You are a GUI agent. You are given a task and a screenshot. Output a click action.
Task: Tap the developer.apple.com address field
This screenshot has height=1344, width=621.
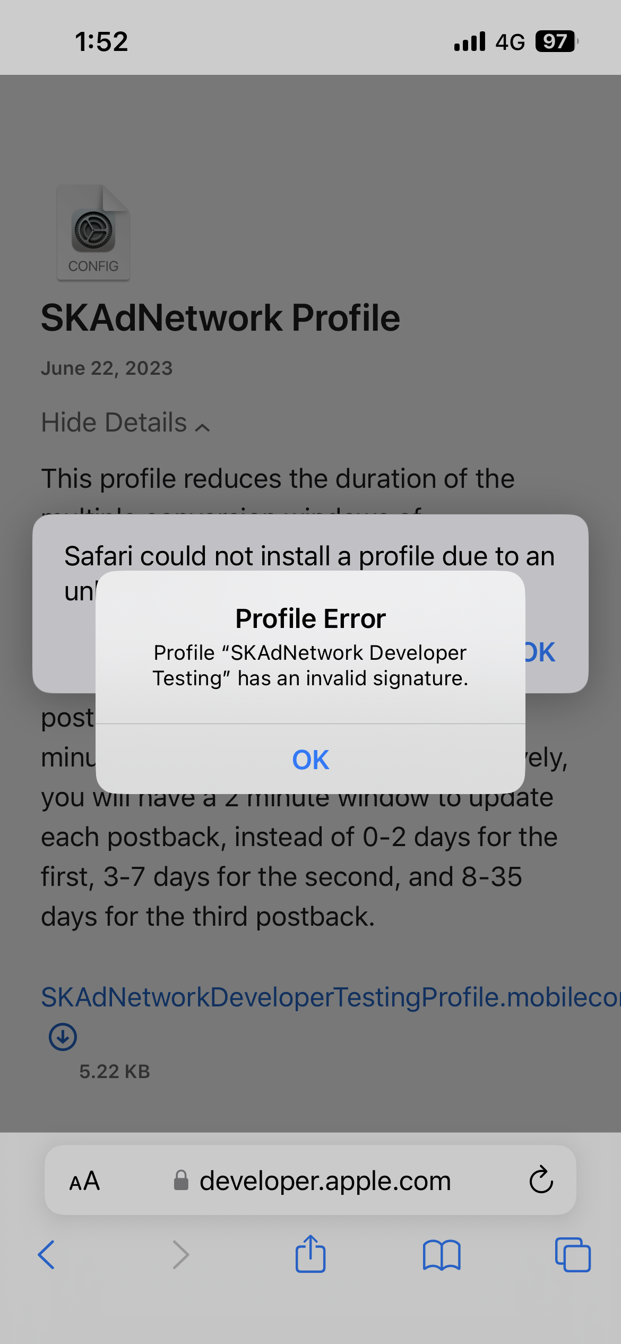pyautogui.click(x=310, y=1180)
